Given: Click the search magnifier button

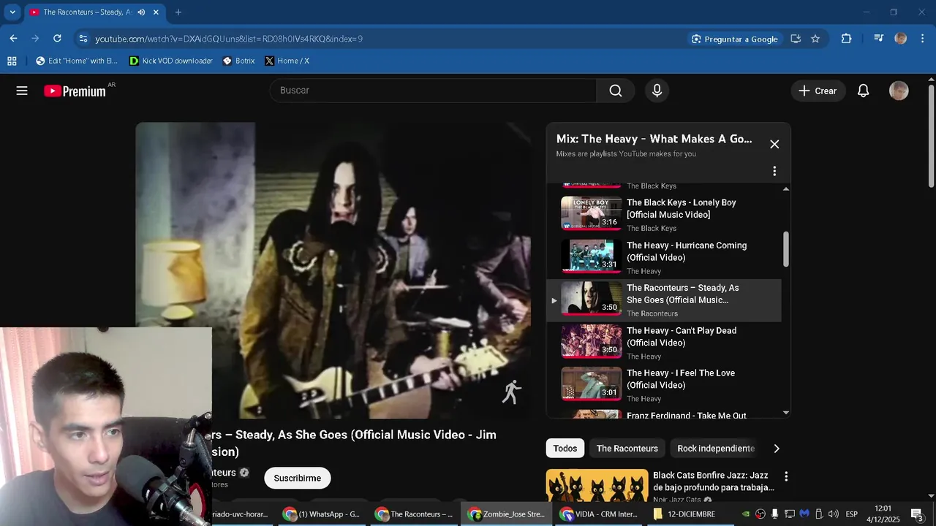Looking at the screenshot, I should point(616,91).
